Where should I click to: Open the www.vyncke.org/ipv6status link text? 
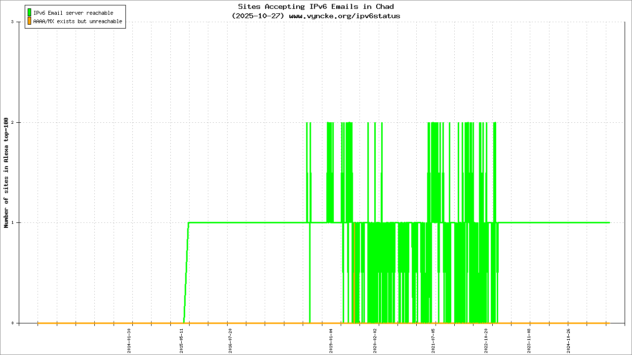[x=344, y=16]
